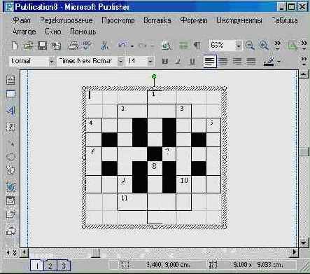Viewport: 310px width, 274px height.
Task: Select the WordArt tool in the left toolbar
Action: (10, 111)
